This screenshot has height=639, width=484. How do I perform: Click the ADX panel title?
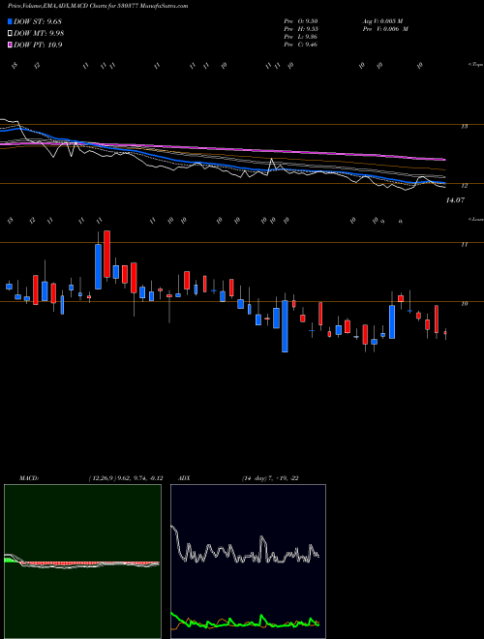(x=184, y=478)
